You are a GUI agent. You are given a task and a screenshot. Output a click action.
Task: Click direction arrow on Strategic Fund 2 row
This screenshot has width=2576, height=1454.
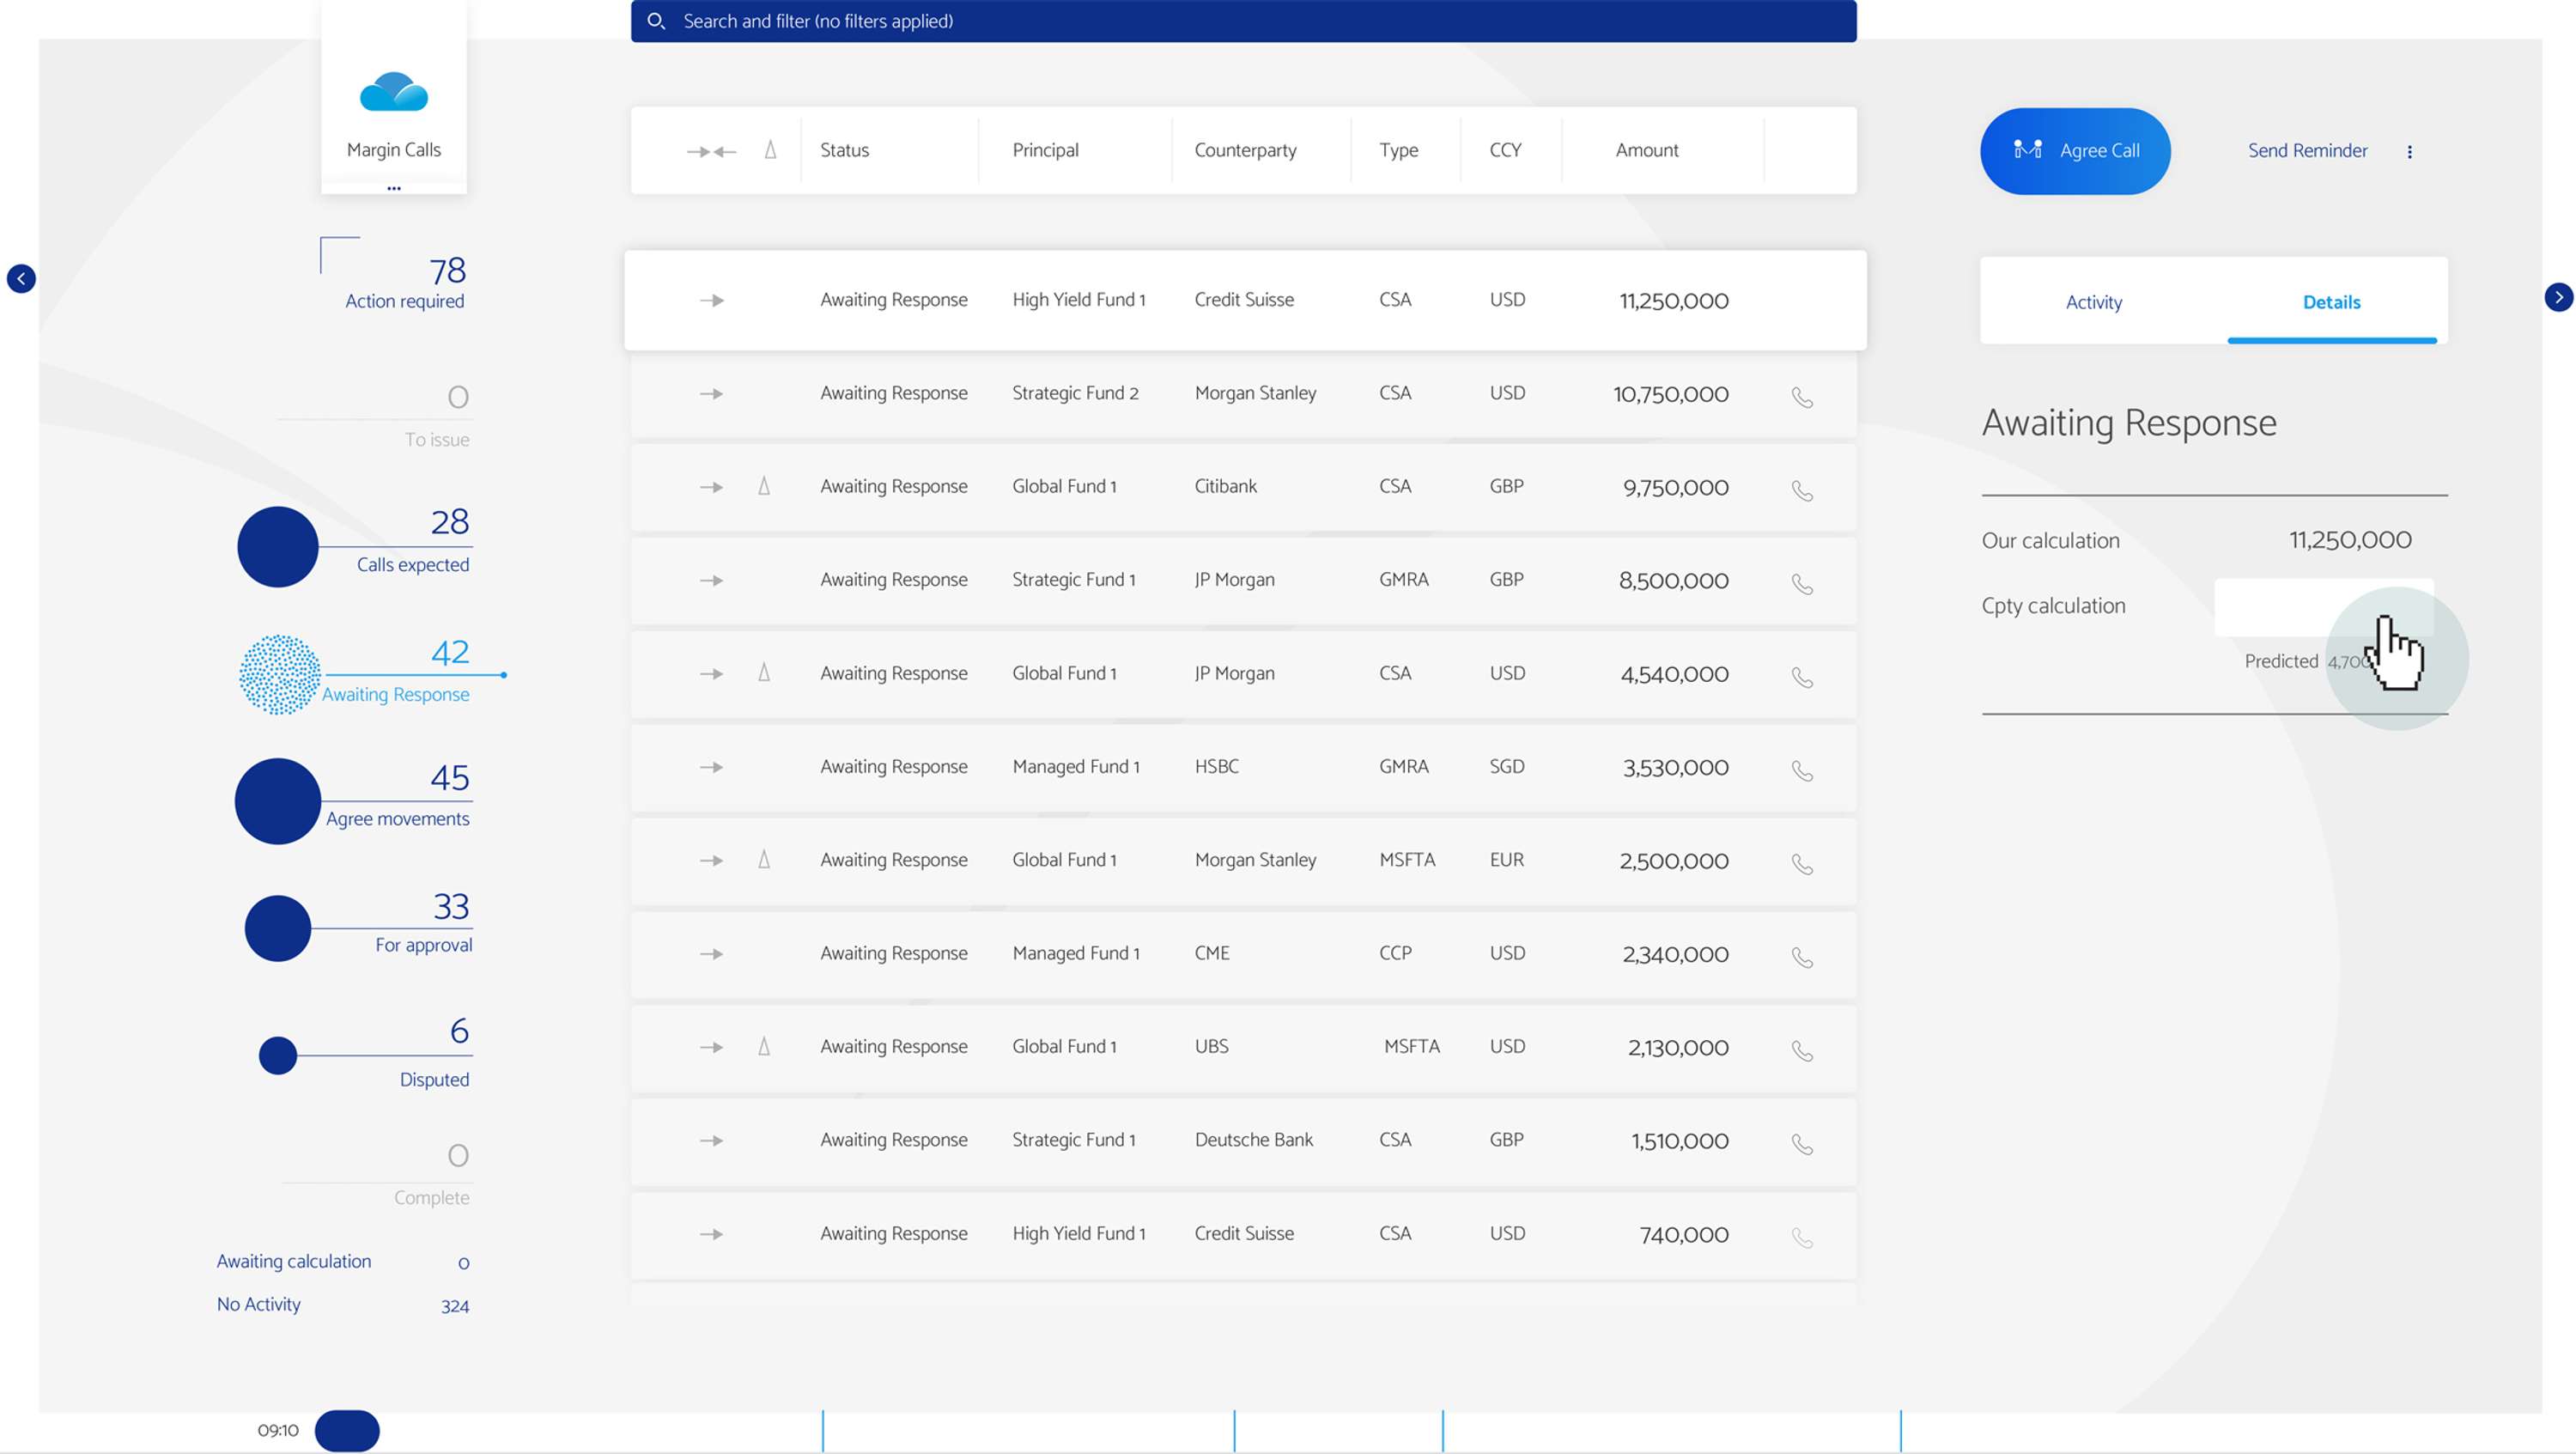[711, 394]
